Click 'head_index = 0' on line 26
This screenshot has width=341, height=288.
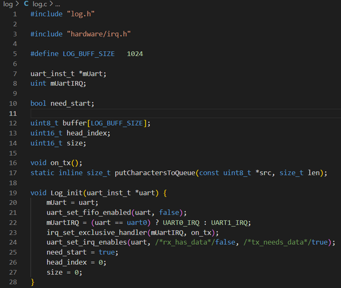click(x=74, y=262)
